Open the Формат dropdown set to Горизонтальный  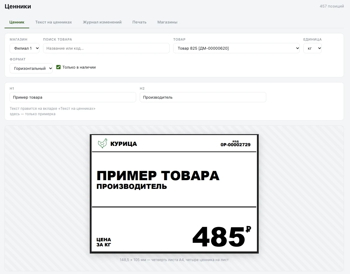(x=31, y=68)
